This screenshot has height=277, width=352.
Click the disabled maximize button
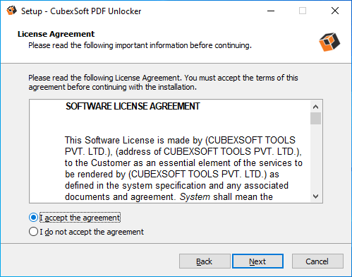click(303, 11)
